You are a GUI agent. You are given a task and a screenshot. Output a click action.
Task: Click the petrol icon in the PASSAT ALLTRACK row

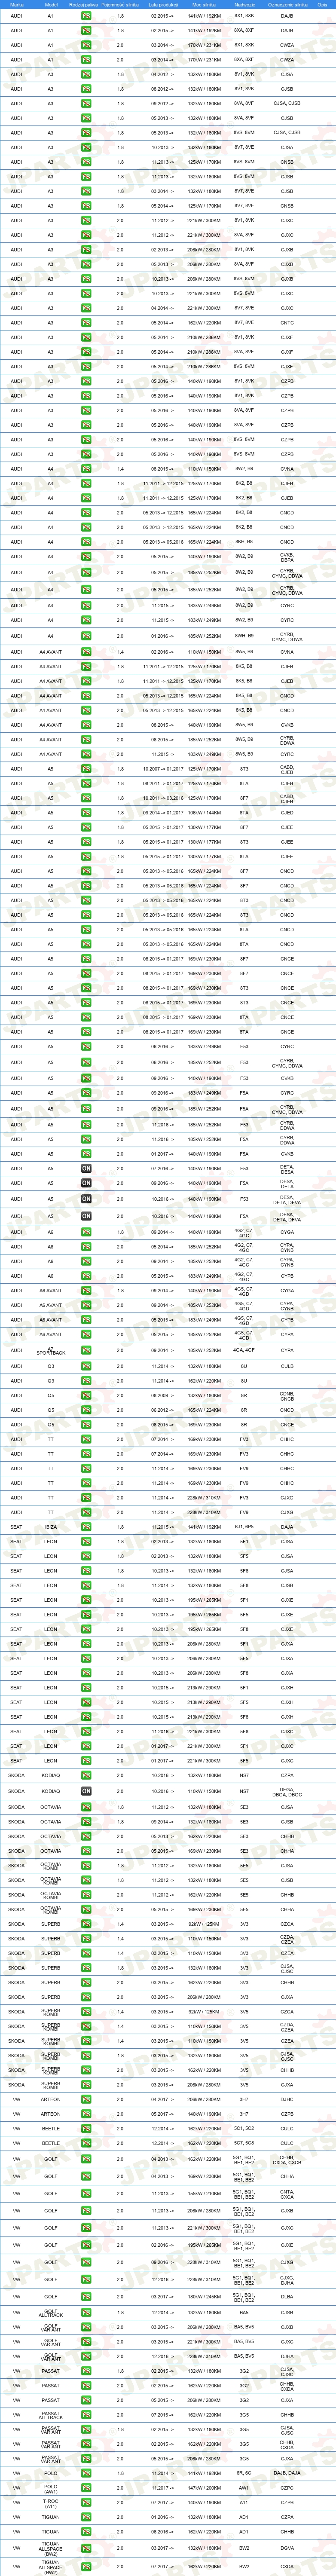(x=86, y=2415)
